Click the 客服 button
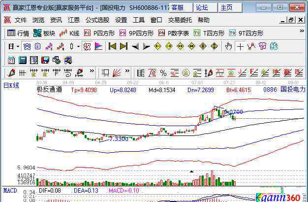 coord(181,8)
